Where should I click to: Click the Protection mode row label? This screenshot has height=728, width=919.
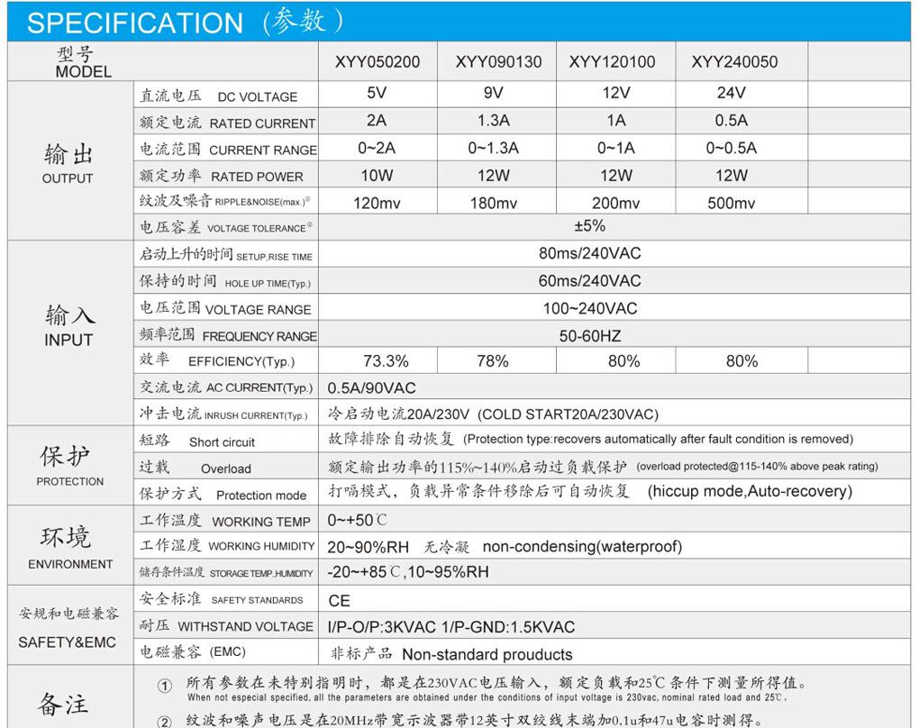[261, 496]
